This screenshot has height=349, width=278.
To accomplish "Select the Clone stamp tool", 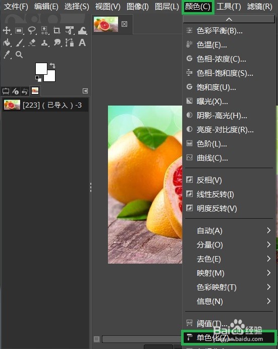I will (45, 42).
